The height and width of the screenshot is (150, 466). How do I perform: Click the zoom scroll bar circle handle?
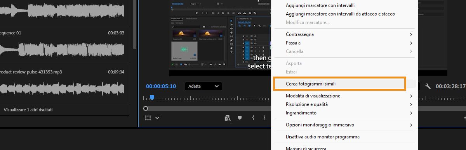coord(146,109)
